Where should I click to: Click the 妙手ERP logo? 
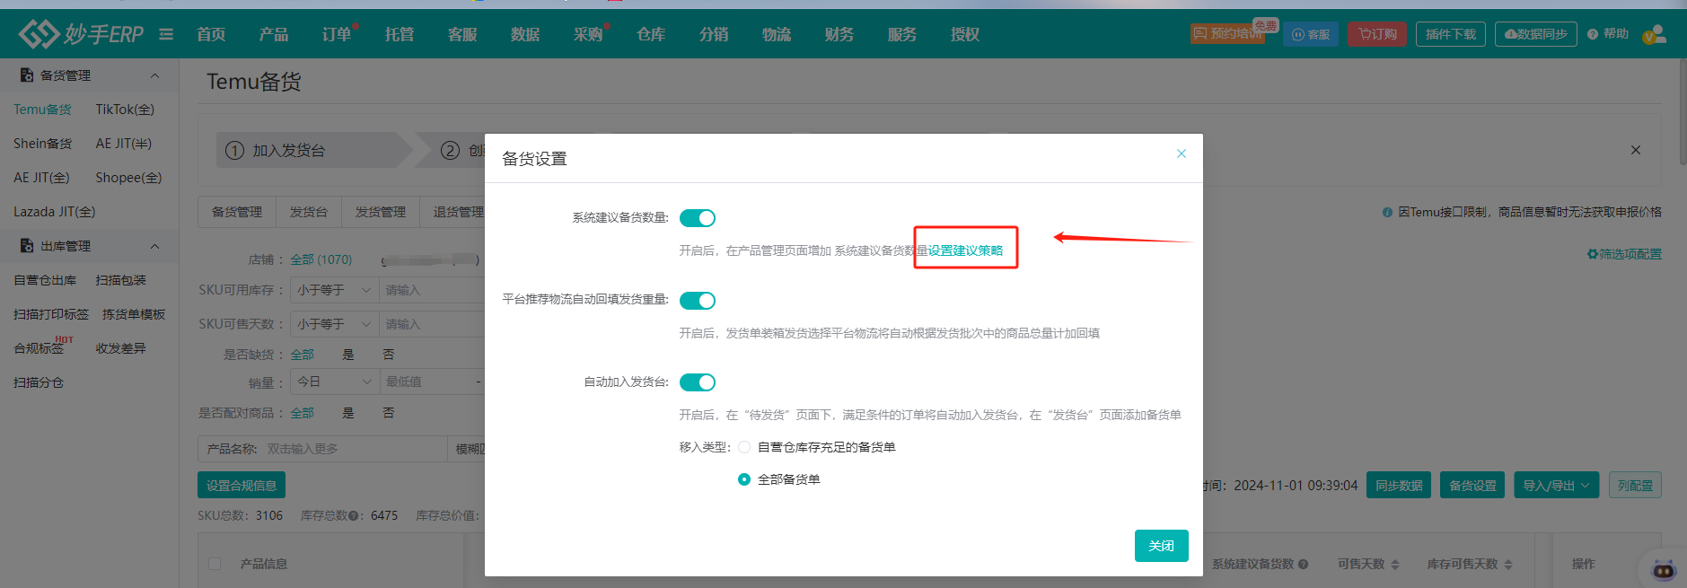tap(81, 34)
